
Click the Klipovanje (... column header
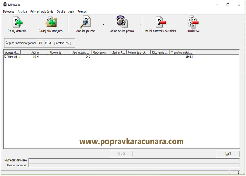(x=101, y=52)
